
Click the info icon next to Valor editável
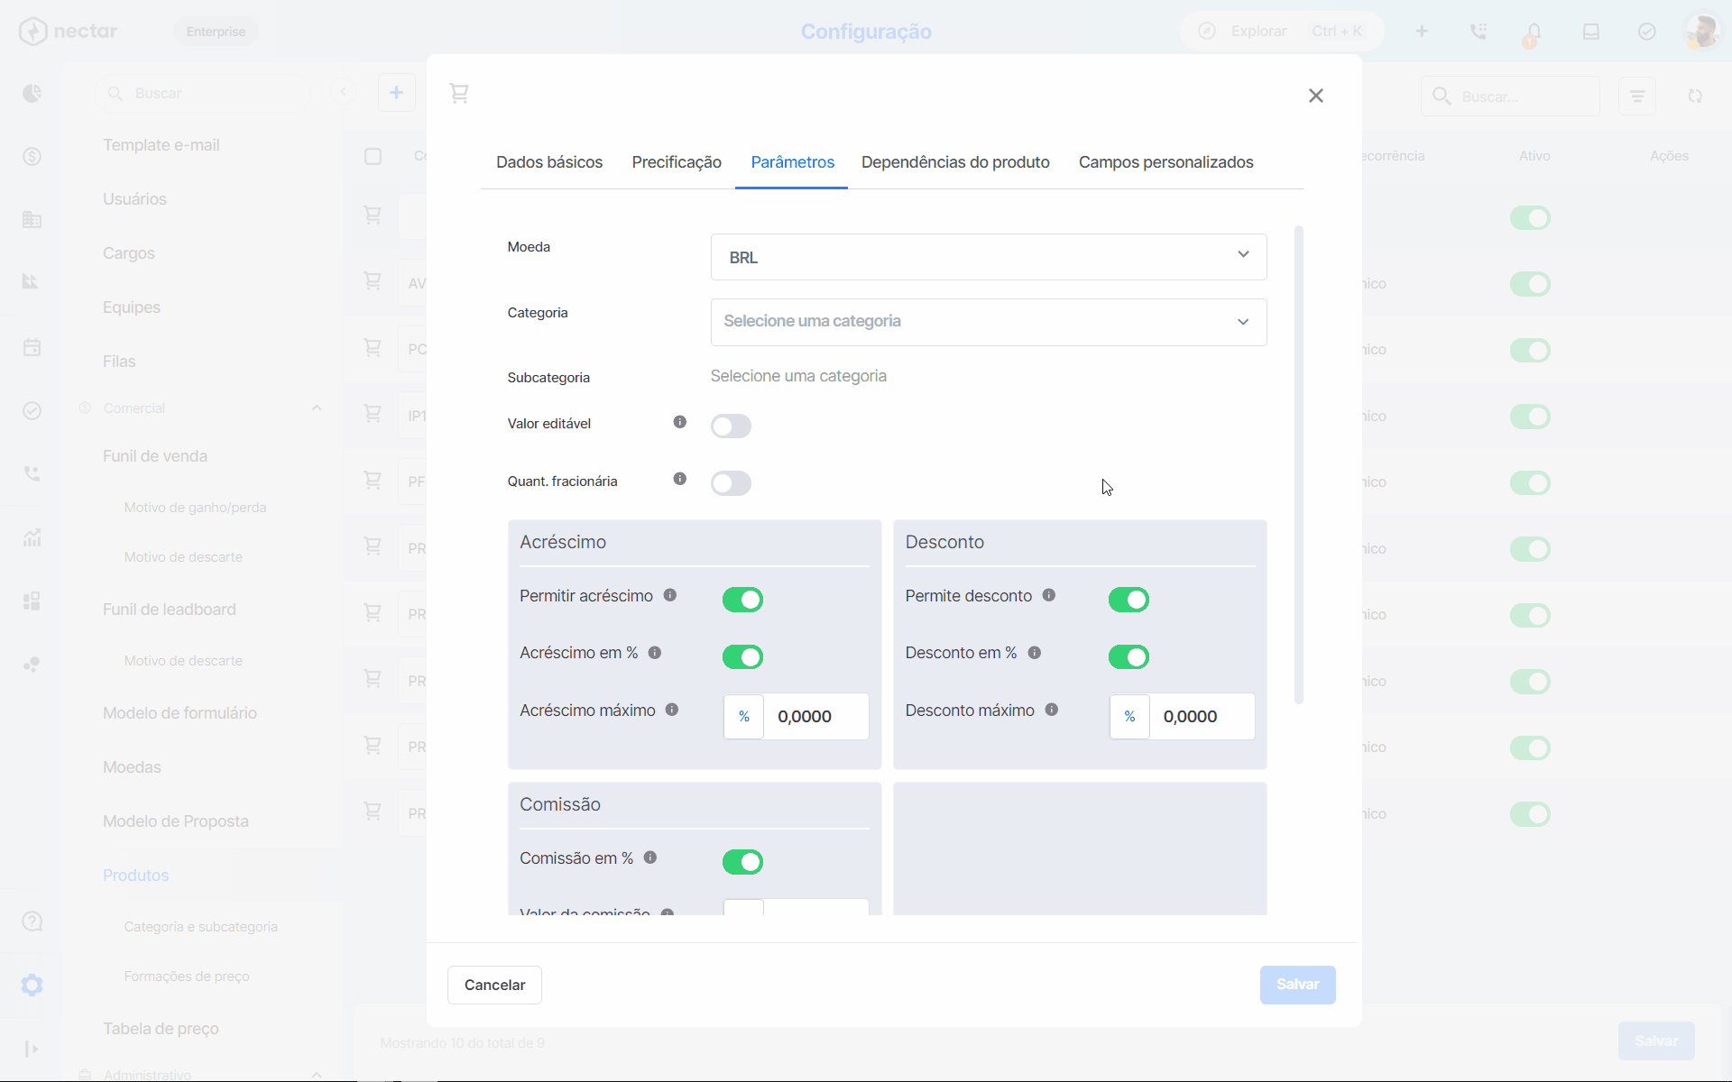coord(680,422)
